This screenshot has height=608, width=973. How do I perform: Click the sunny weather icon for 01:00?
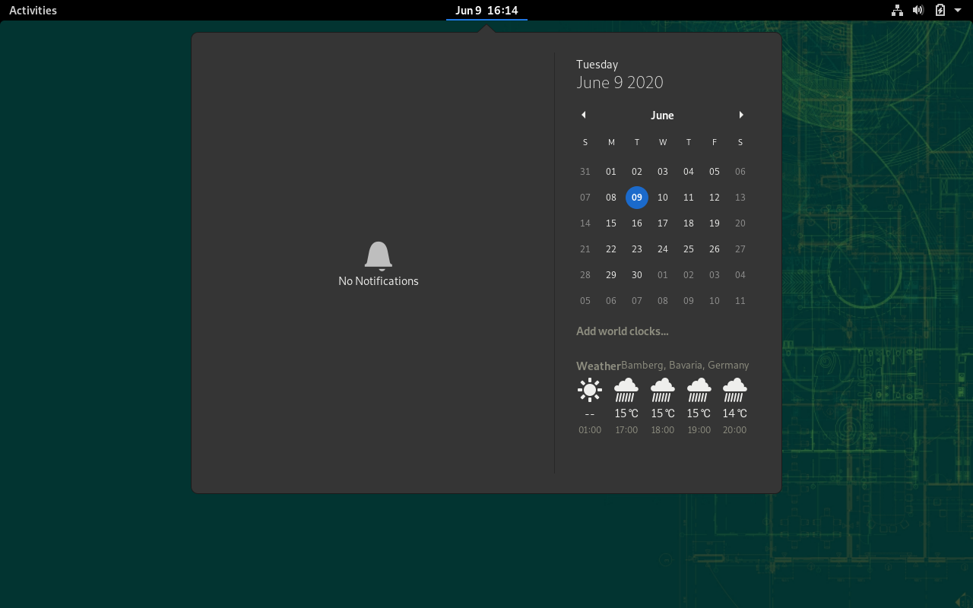(x=590, y=390)
